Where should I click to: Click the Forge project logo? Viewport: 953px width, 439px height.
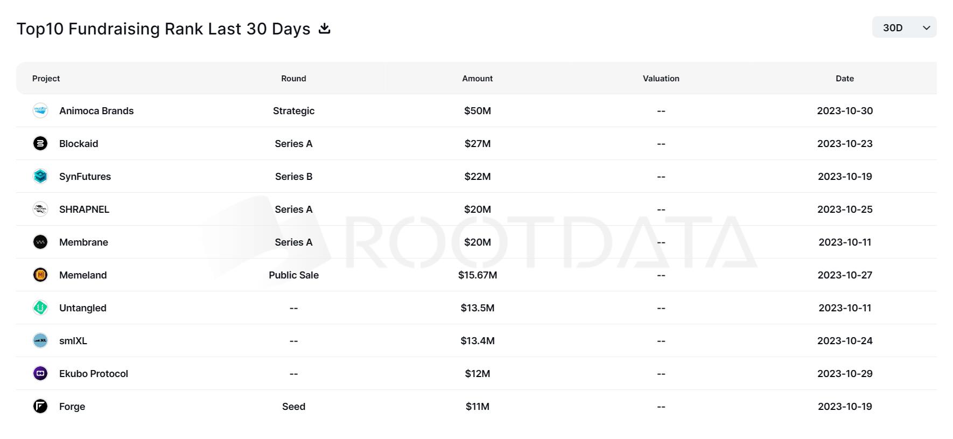[40, 406]
